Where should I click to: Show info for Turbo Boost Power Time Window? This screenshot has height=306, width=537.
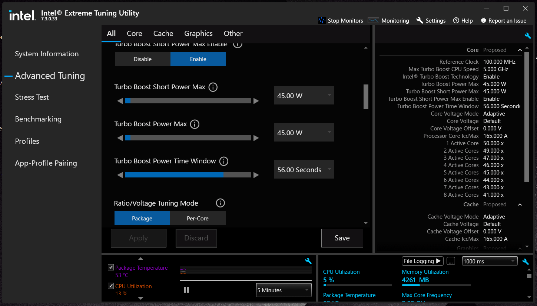[223, 162]
